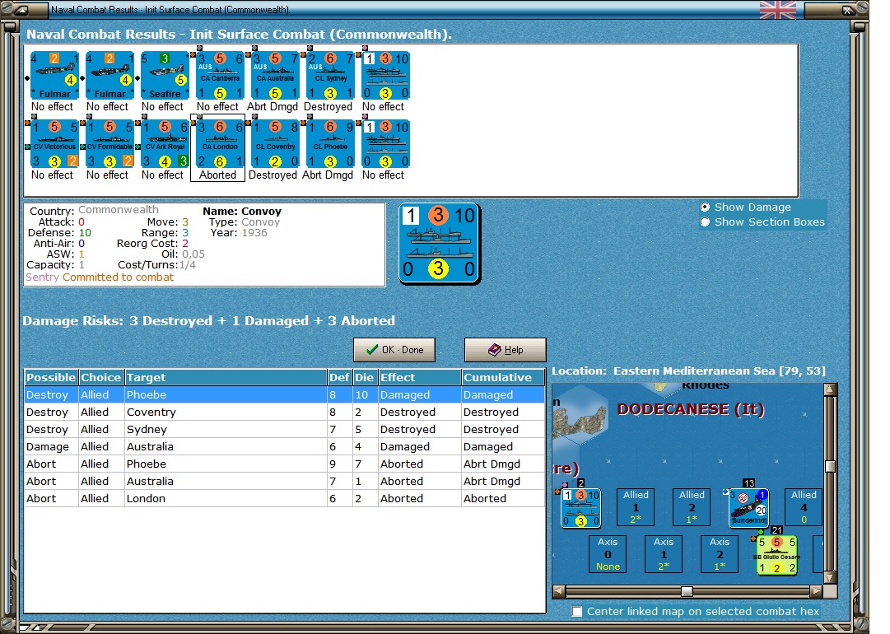Click the map's horizontal scrollbar thumb

[x=687, y=591]
